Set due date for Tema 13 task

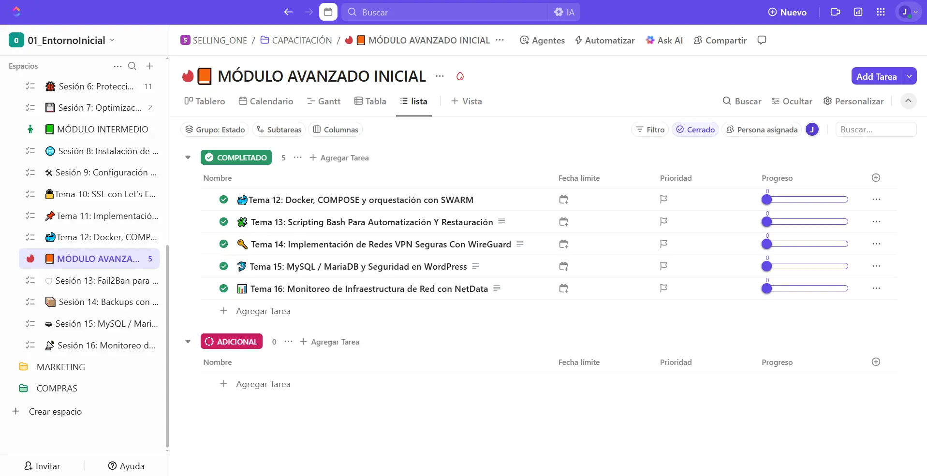point(563,222)
